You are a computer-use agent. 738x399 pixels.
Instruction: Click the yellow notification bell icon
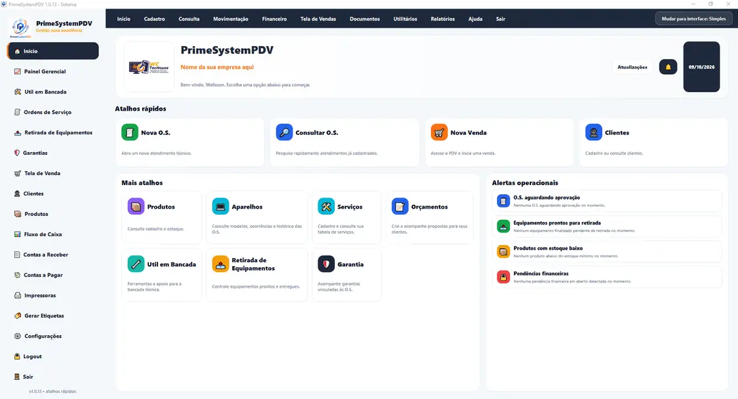(668, 66)
